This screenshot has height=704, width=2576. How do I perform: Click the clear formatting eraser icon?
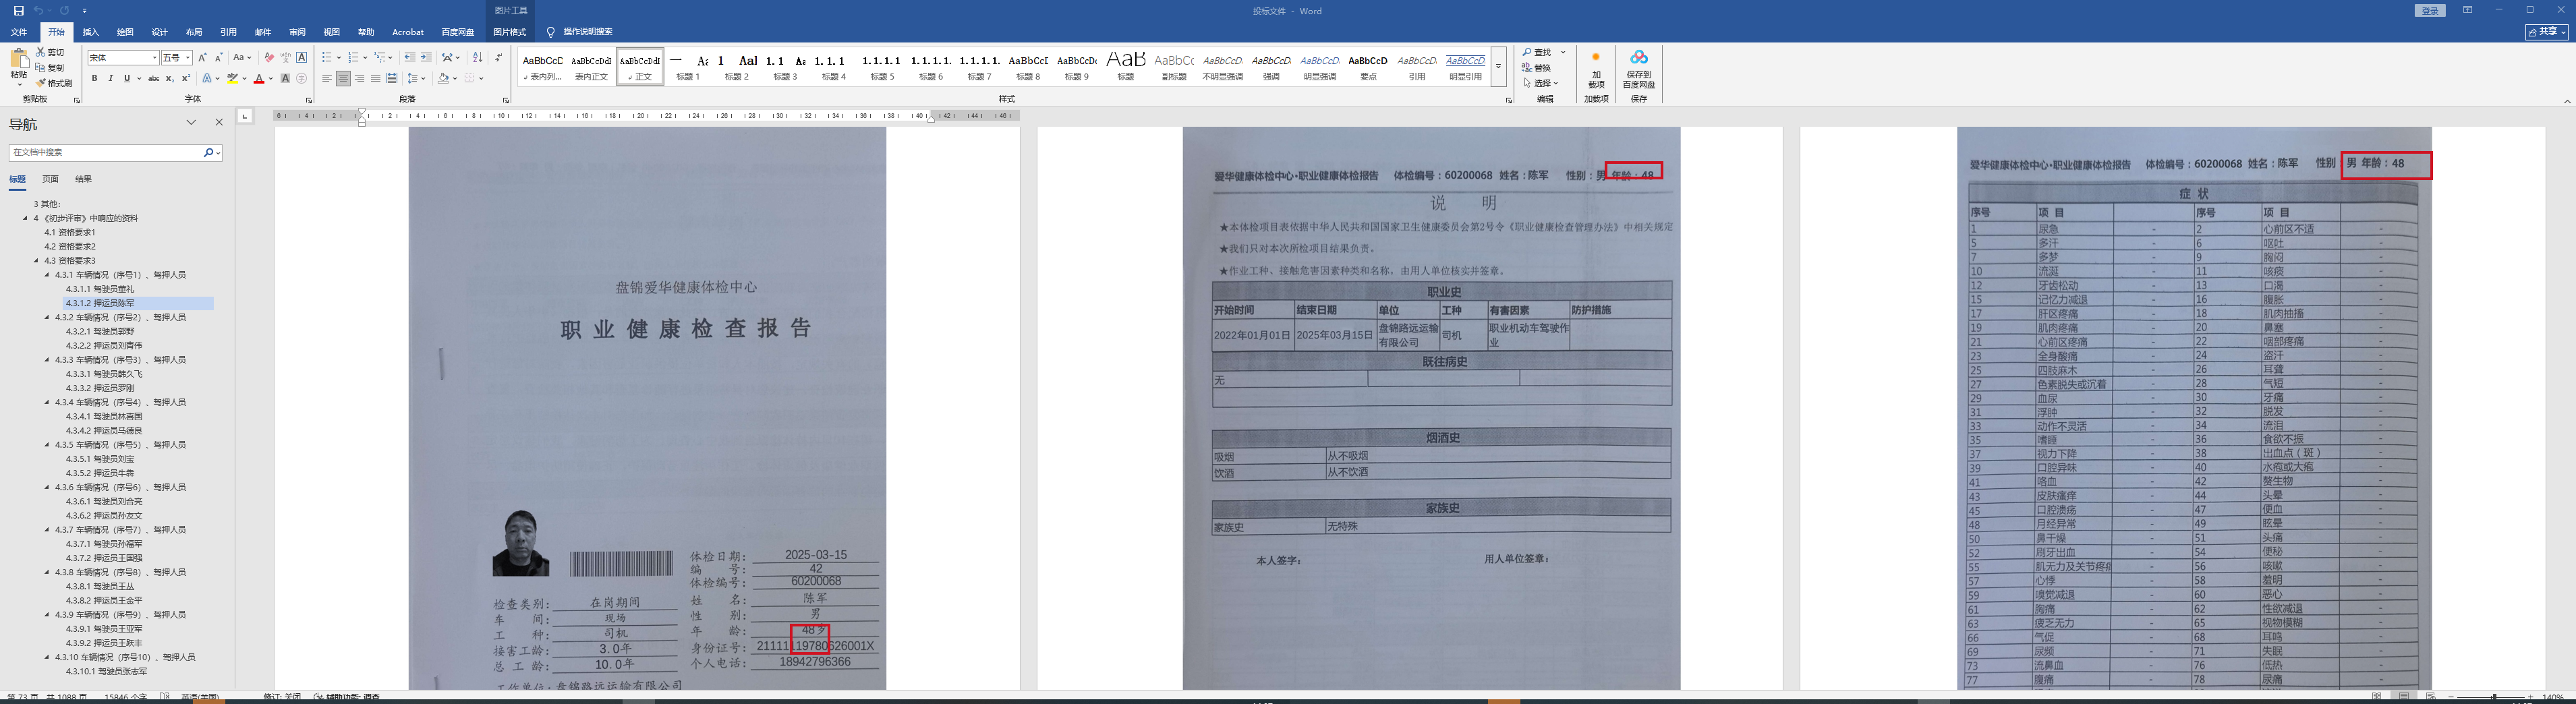pyautogui.click(x=269, y=58)
